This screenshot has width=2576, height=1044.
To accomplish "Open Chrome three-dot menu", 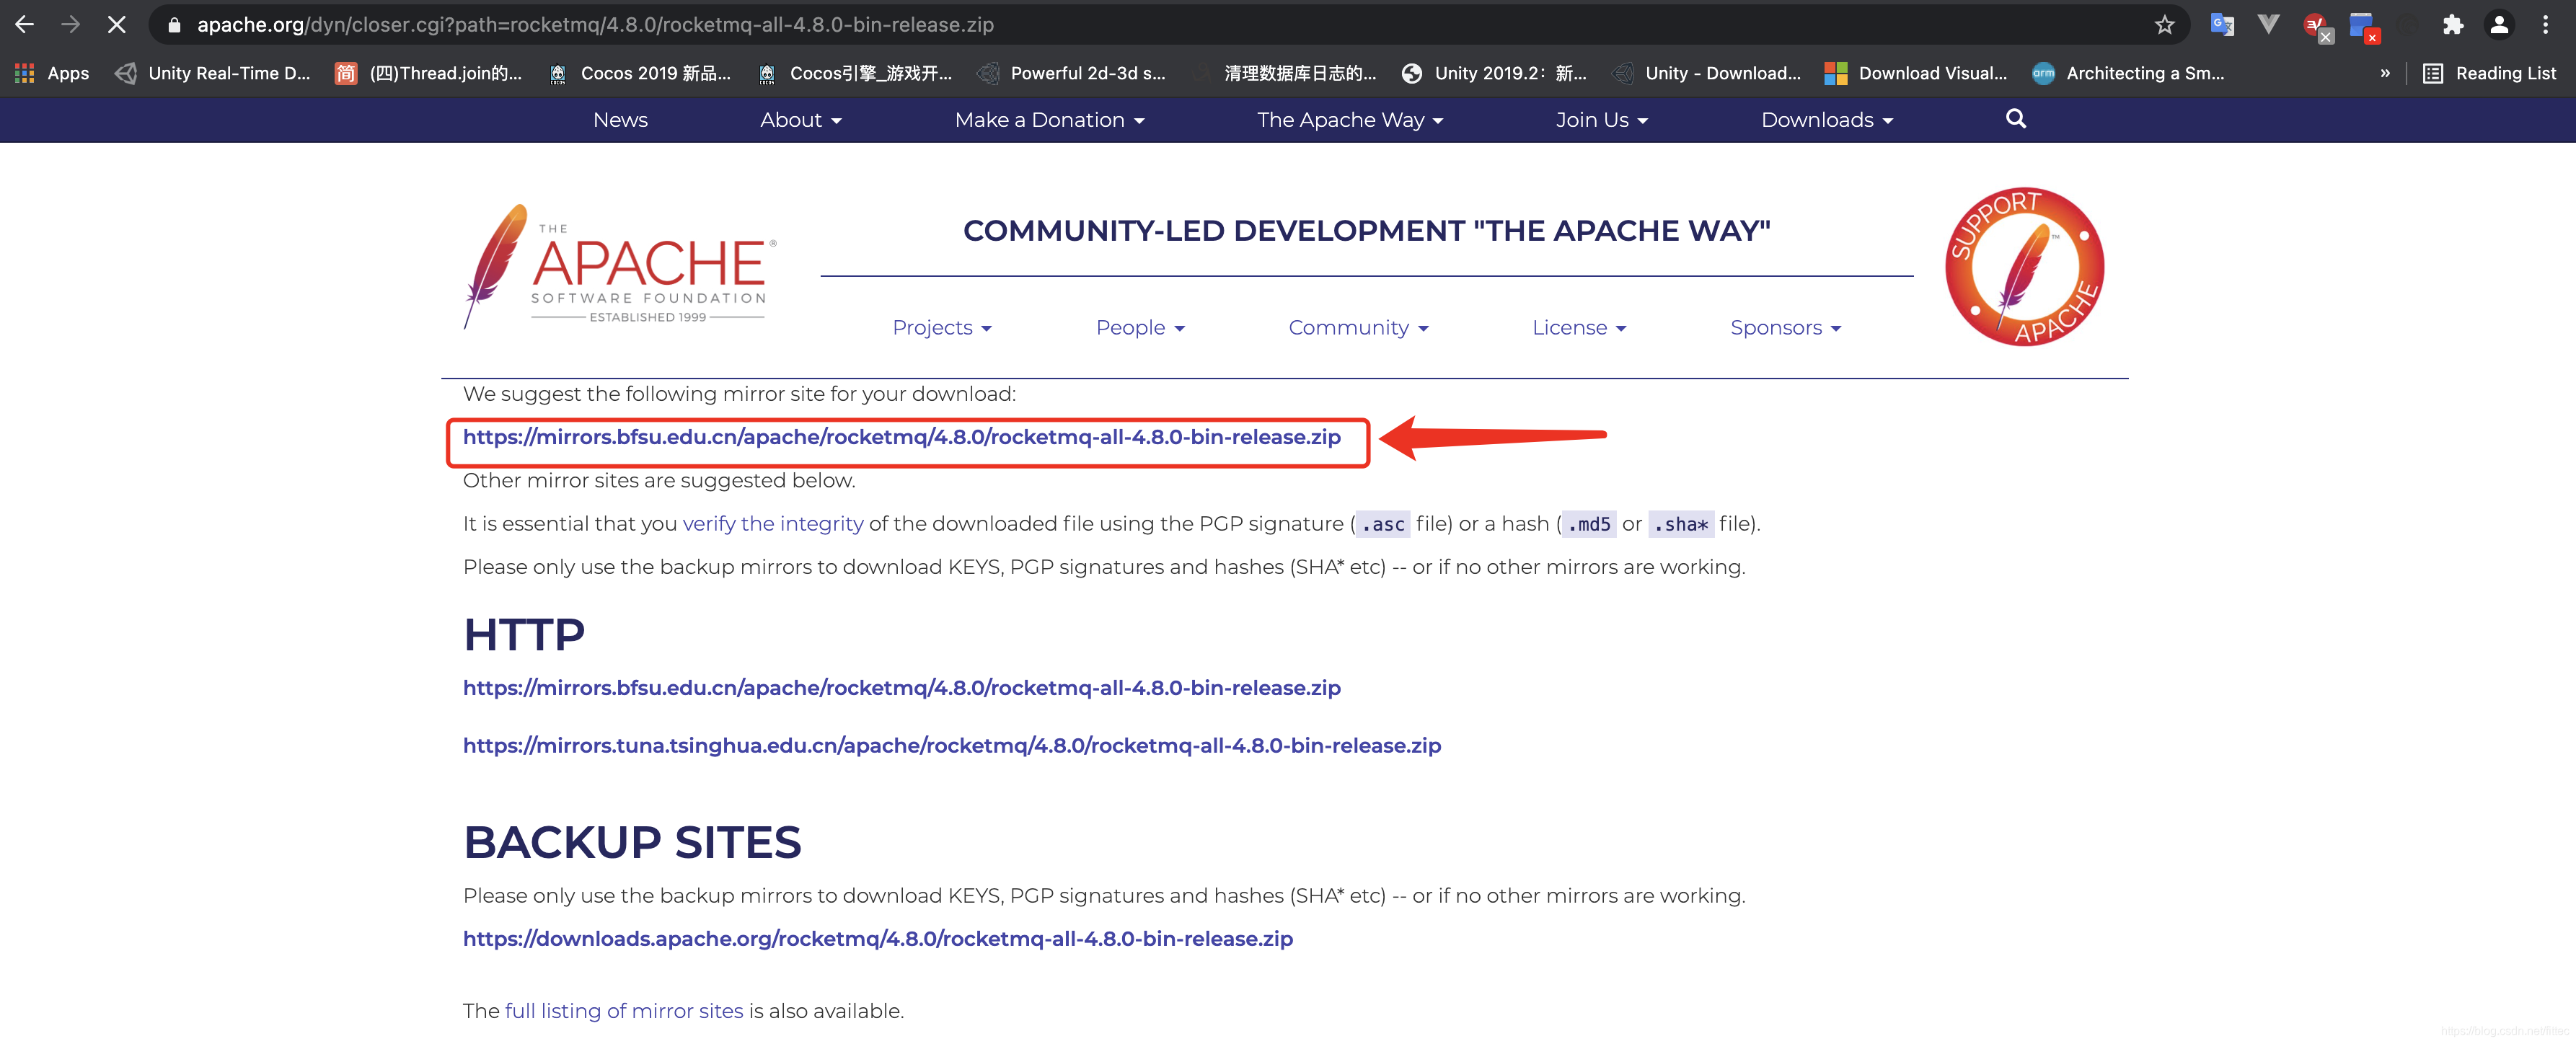I will click(2545, 24).
